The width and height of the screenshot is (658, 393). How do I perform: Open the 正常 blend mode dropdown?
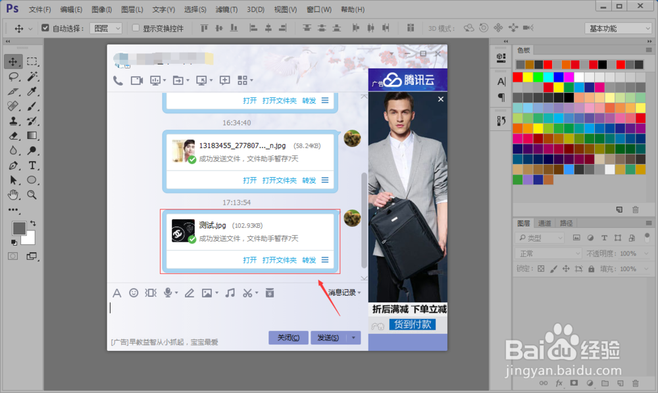tap(548, 253)
